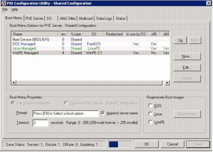The height and width of the screenshot is (152, 213).
Task: Click into the Timeout field
Action: pos(40,123)
